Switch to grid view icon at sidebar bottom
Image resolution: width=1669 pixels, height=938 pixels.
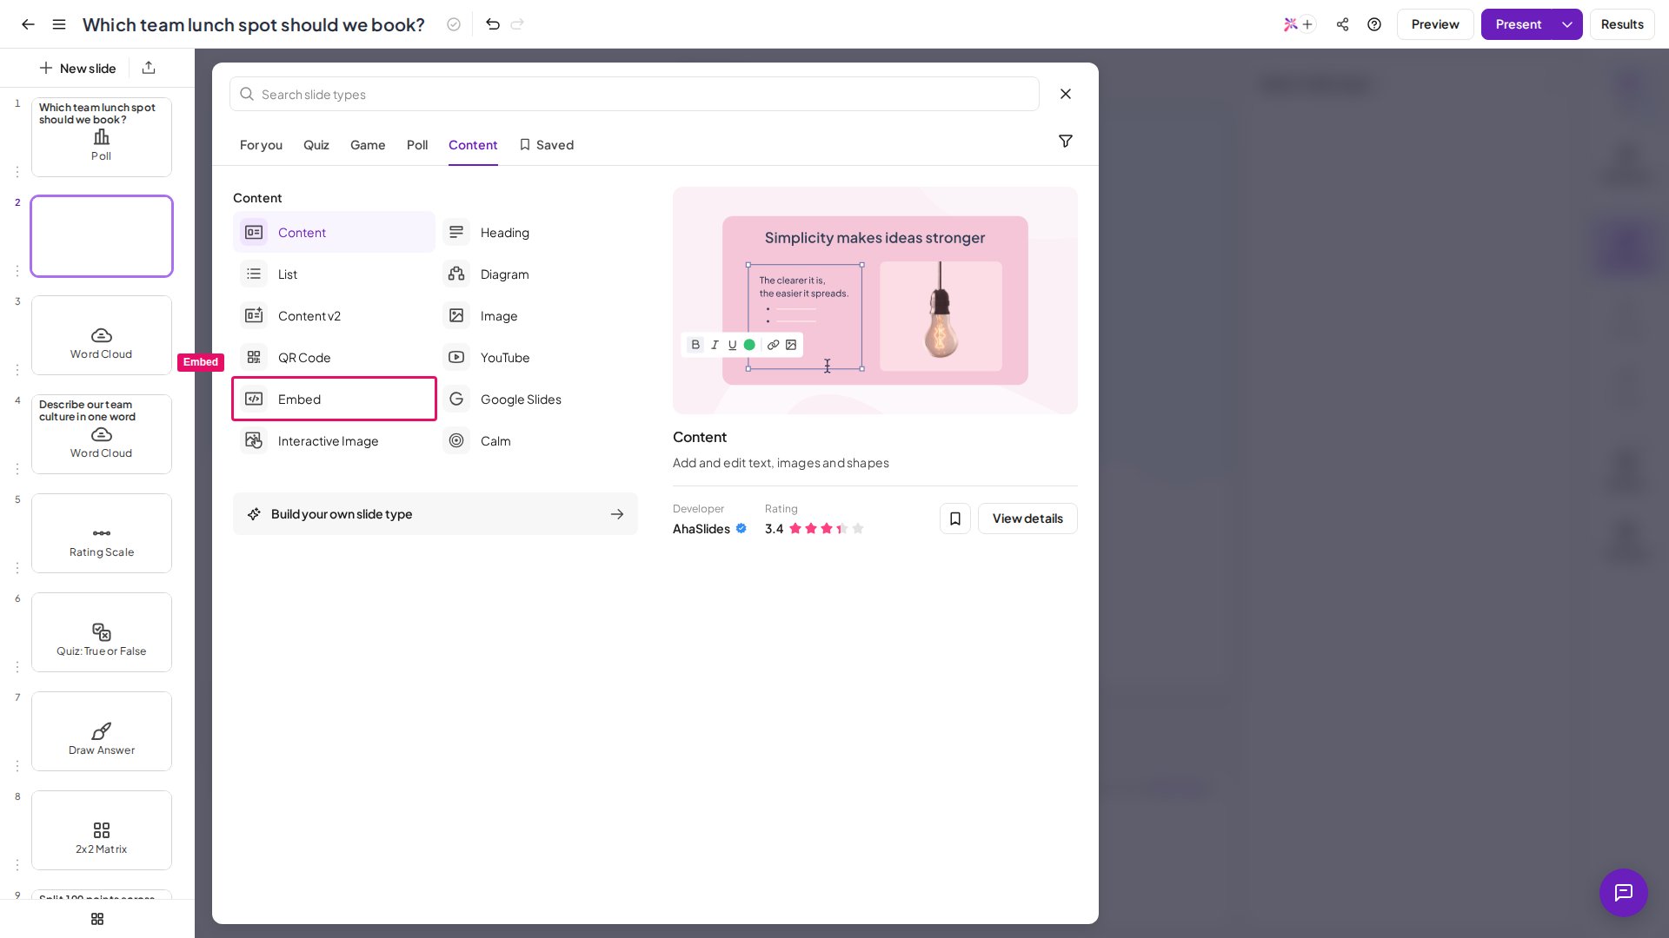pos(97,919)
